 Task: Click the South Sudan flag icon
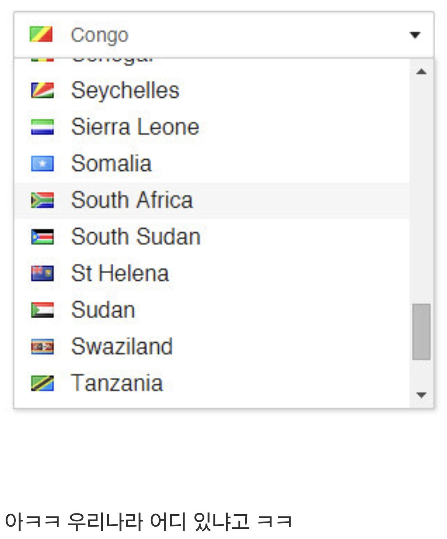tap(42, 237)
